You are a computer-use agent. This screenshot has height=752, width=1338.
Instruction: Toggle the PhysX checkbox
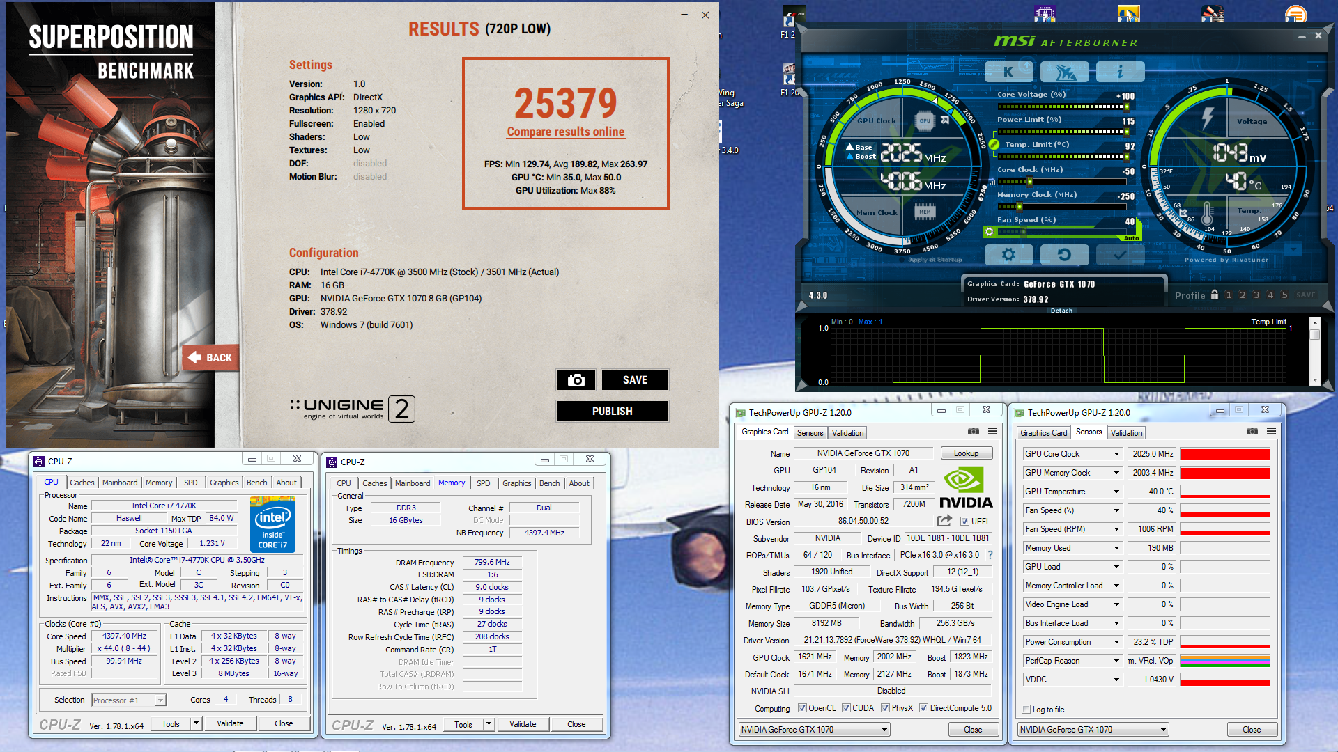[885, 708]
